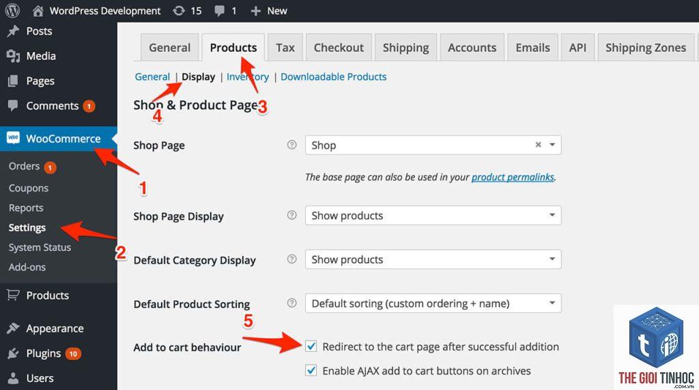This screenshot has width=699, height=390.
Task: Open Orders under WooCommerce
Action: [24, 166]
